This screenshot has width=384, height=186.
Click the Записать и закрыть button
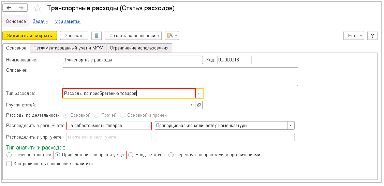tap(29, 35)
